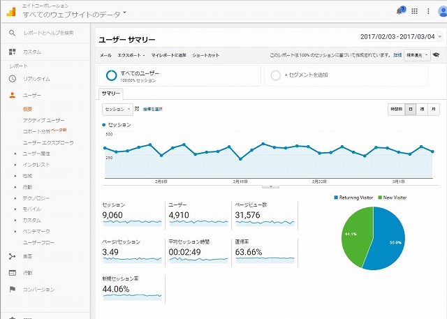Click the 行動 behavior layout icon
The width and height of the screenshot is (447, 319).
(13, 273)
